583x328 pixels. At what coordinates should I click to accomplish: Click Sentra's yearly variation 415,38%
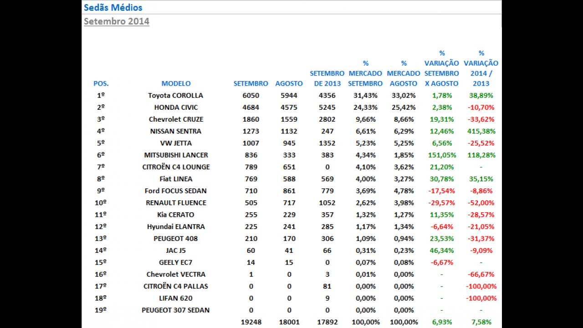point(481,131)
